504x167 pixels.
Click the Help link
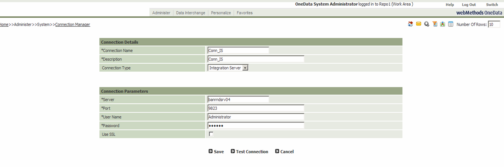(x=450, y=4)
